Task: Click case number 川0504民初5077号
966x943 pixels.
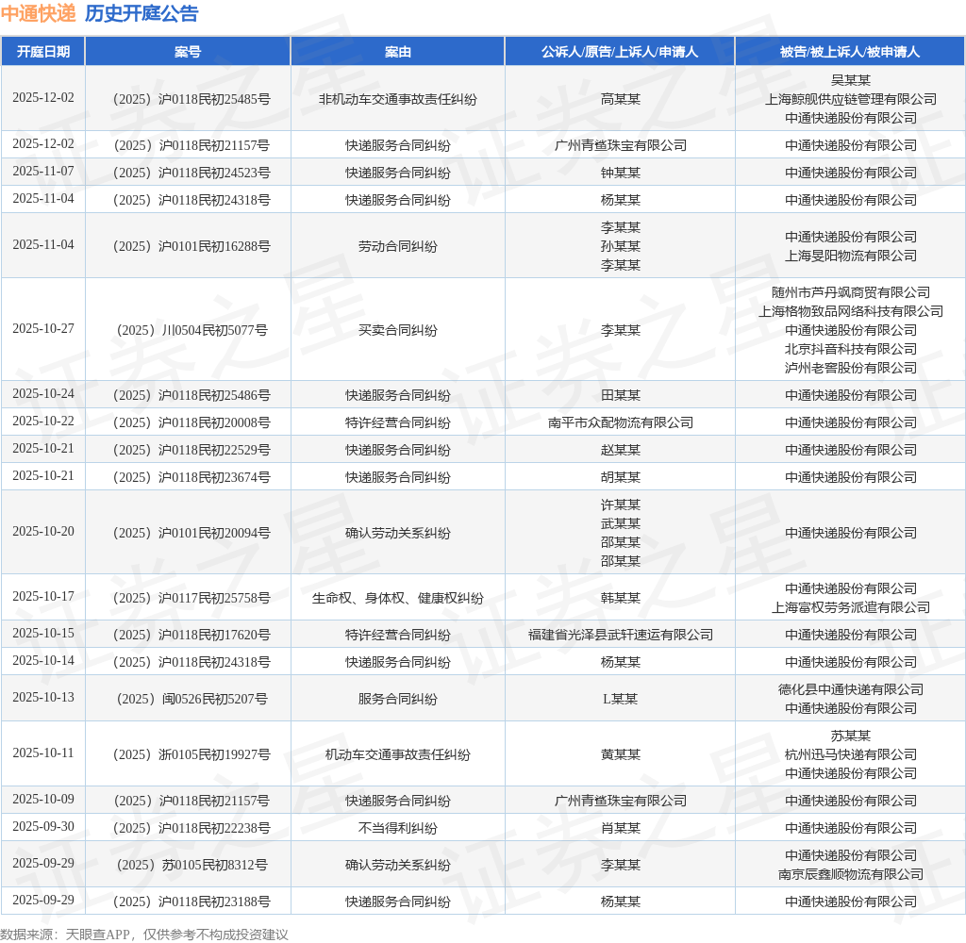Action: (x=192, y=330)
